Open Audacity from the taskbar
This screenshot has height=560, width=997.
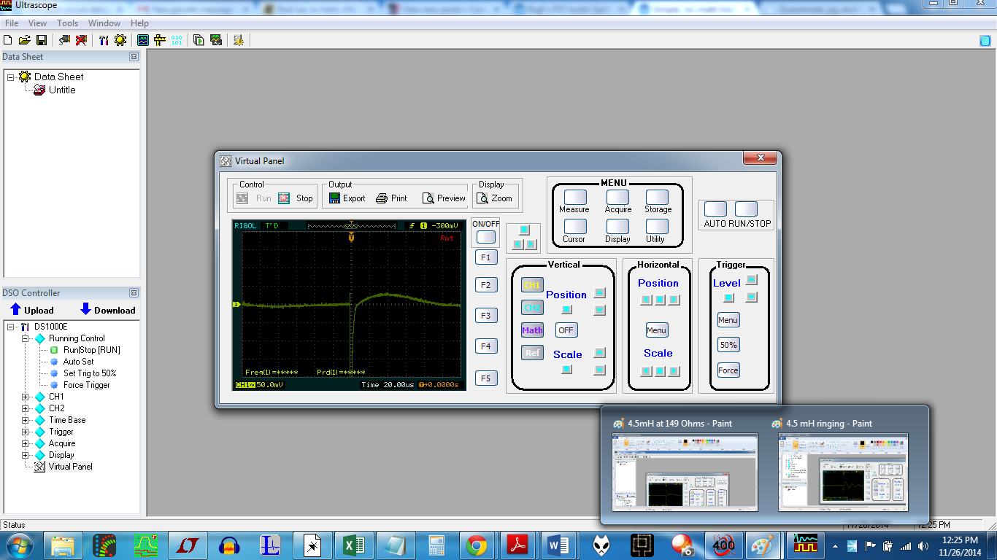[x=230, y=545]
